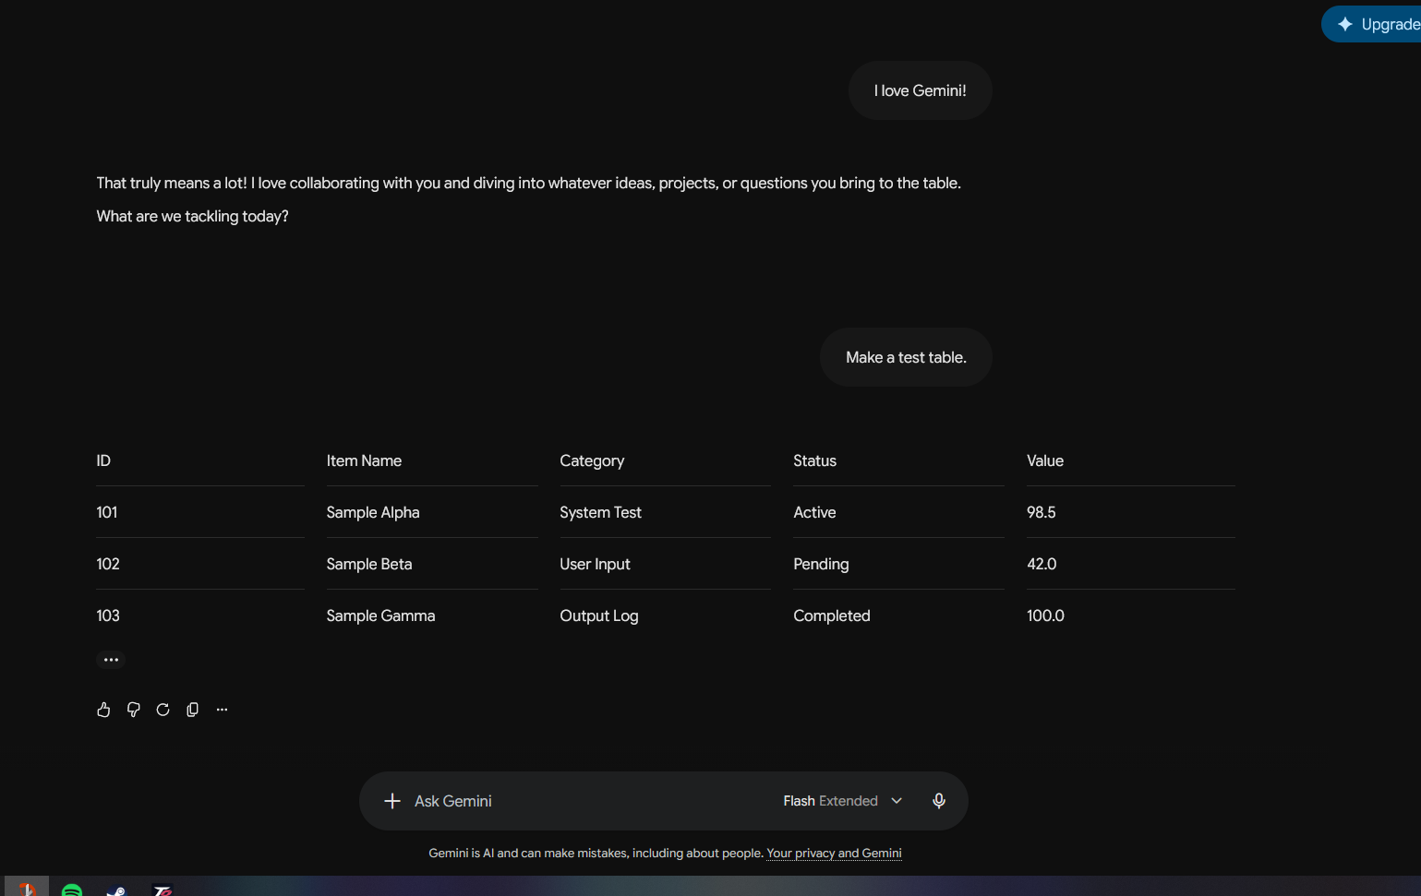Click the ID column header

click(103, 460)
